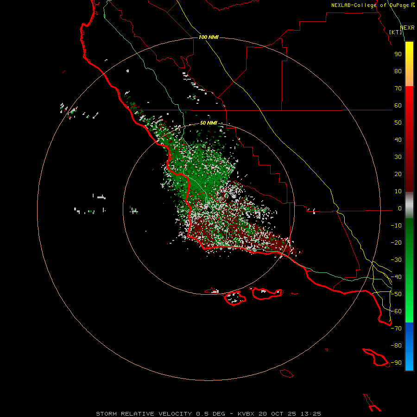Pick the gray zero-velocity color bar segment
Image resolution: width=417 pixels, height=417 pixels.
tap(409, 205)
